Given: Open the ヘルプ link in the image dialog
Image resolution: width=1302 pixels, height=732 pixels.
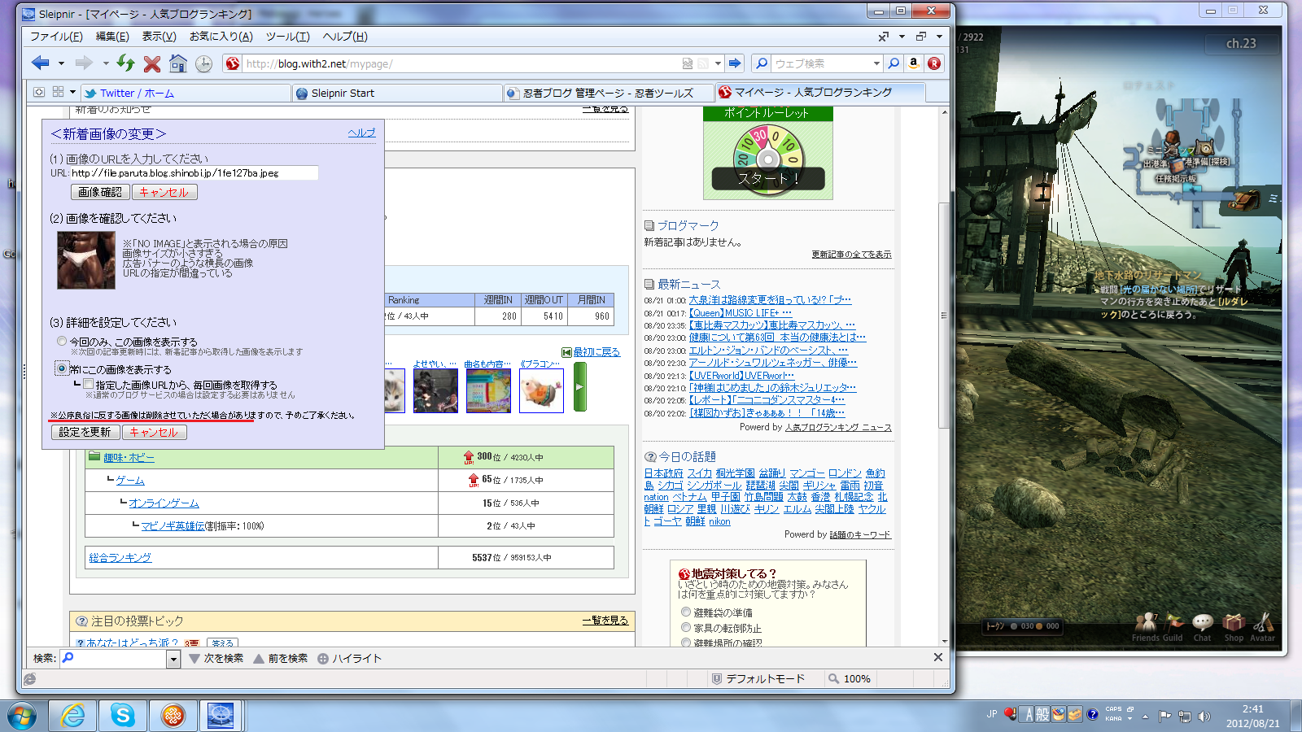Looking at the screenshot, I should coord(361,133).
